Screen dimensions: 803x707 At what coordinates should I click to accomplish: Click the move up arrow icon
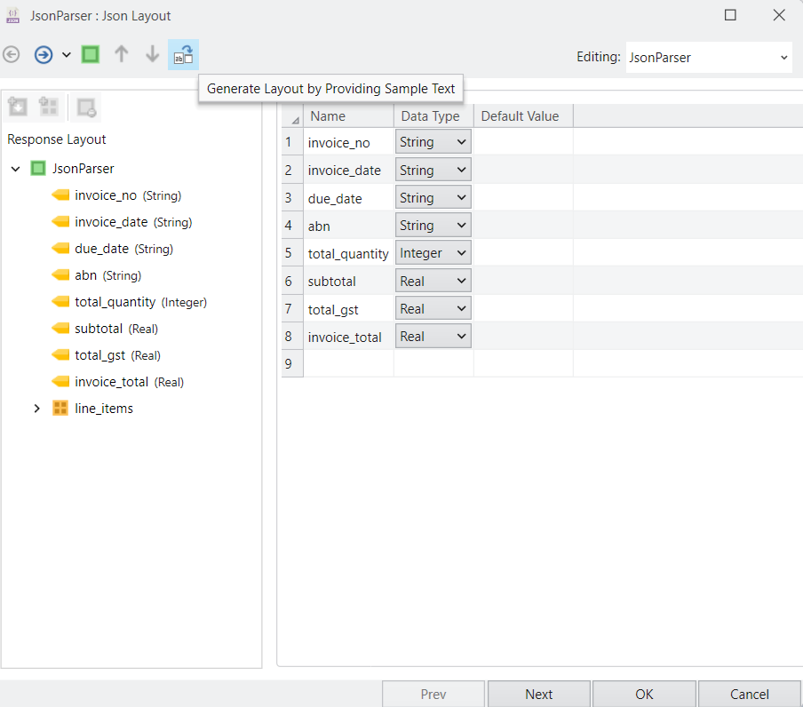pos(122,55)
